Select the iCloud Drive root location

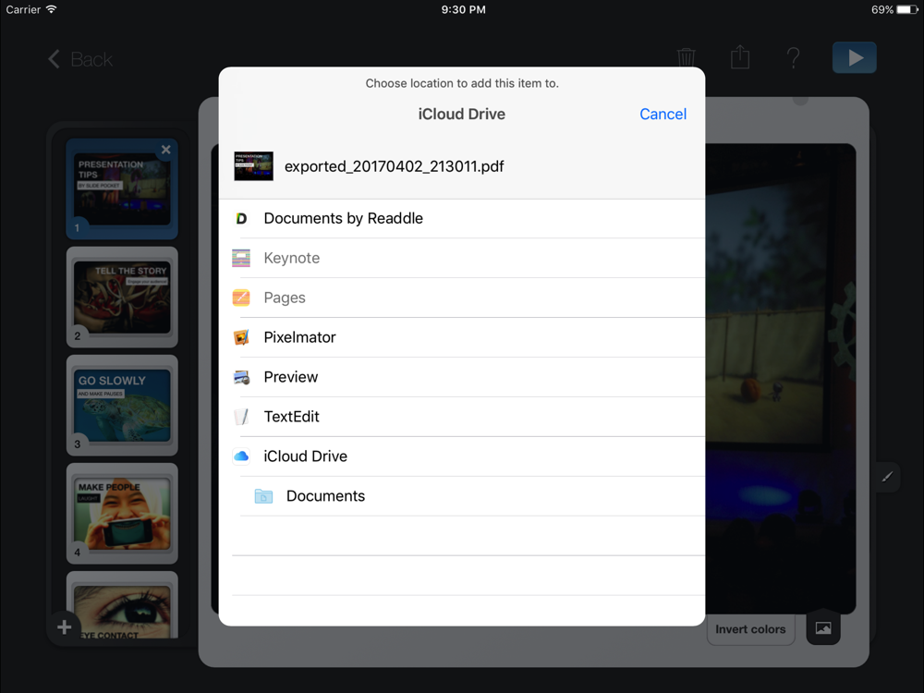[x=462, y=456]
